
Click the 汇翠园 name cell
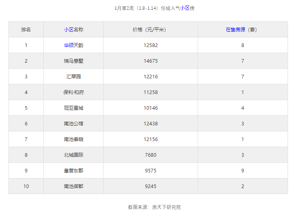pos(73,76)
